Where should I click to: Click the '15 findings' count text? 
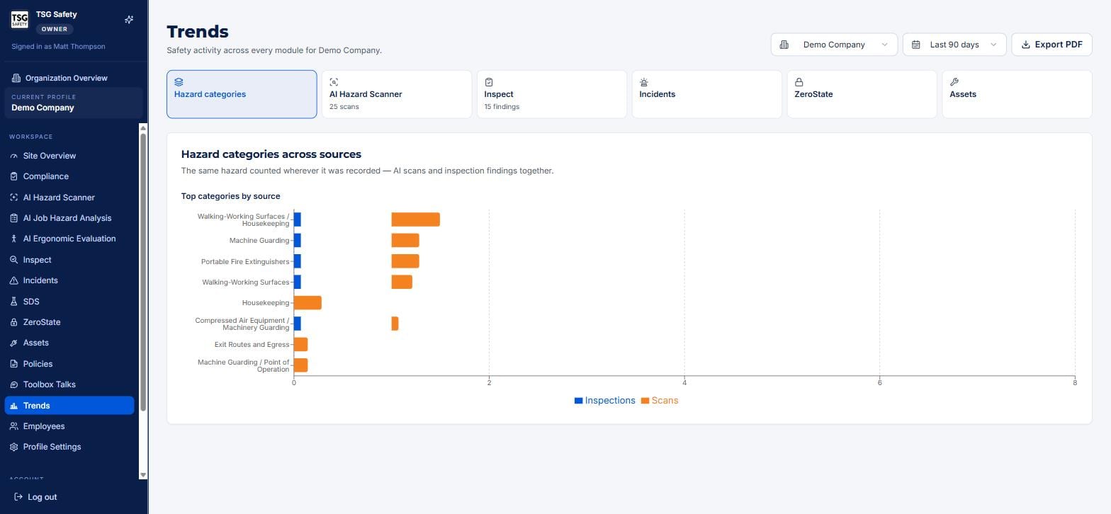tap(502, 107)
